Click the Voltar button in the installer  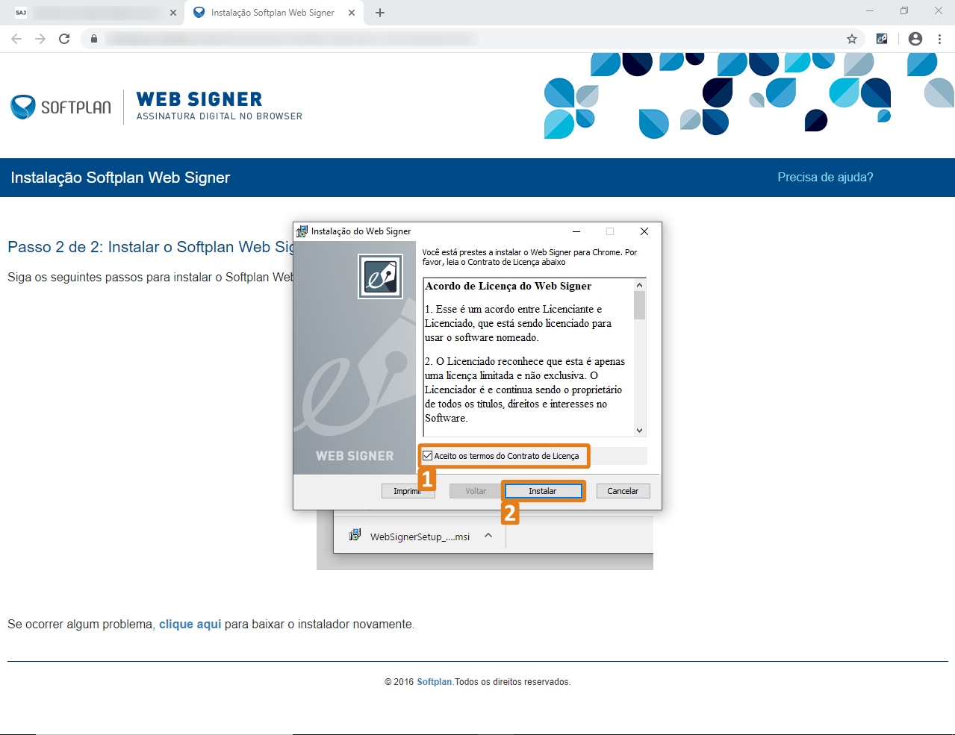[x=476, y=491]
